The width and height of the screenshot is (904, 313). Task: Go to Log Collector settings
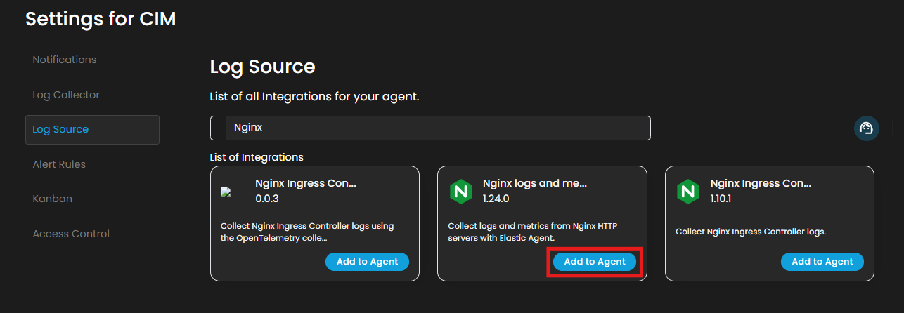[66, 95]
